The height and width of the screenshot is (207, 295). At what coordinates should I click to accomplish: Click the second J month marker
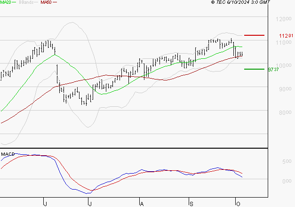tap(90, 204)
